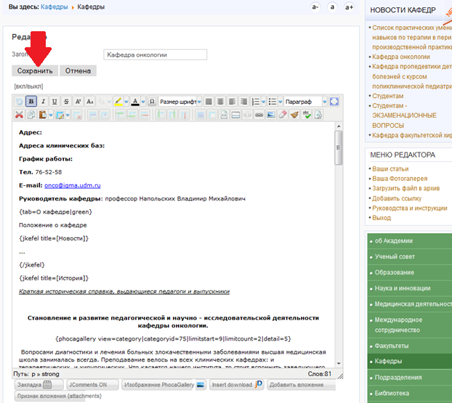The height and width of the screenshot is (403, 452).
Task: Open the Параграф format dropdown
Action: (x=305, y=102)
